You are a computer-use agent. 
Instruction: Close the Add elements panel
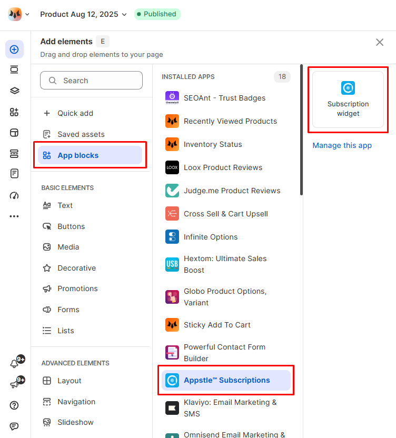click(380, 42)
